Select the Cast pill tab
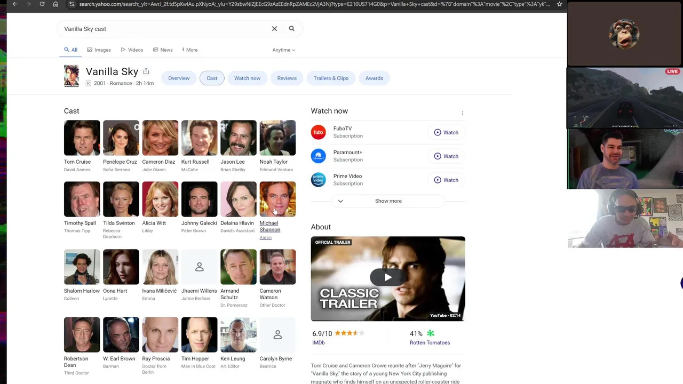This screenshot has height=384, width=683. (212, 78)
